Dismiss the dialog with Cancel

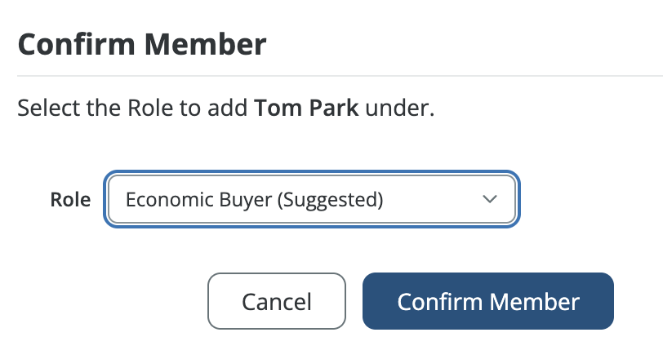click(x=277, y=301)
